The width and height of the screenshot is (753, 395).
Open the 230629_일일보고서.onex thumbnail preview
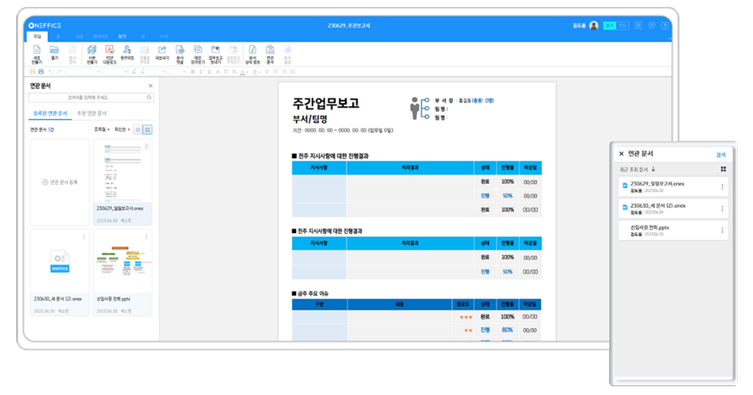point(122,172)
